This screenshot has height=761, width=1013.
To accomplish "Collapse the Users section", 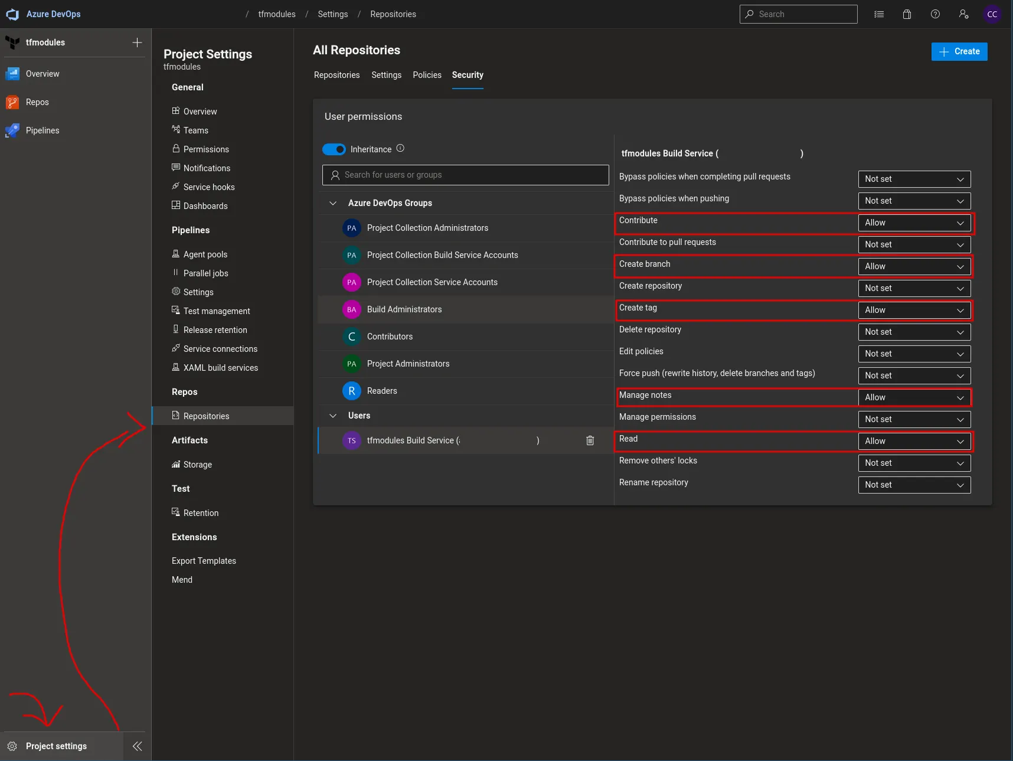I will pos(333,416).
